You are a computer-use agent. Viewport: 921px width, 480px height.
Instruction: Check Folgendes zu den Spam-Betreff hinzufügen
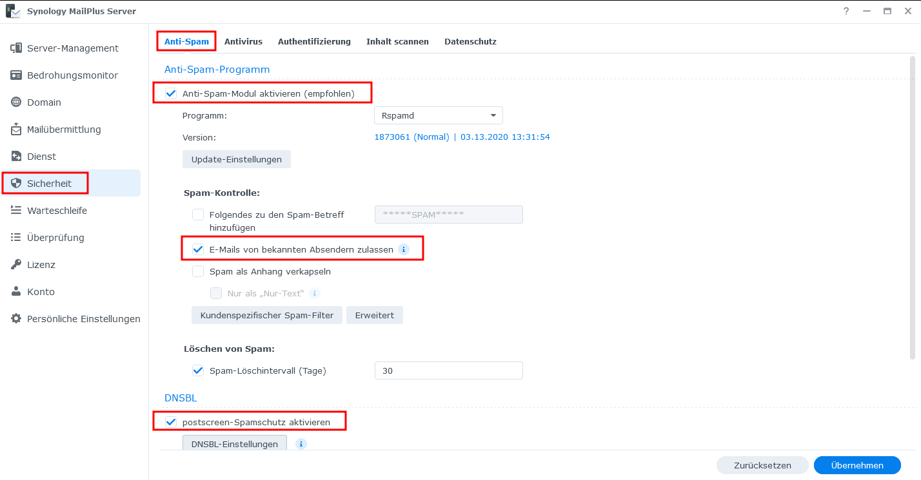pyautogui.click(x=198, y=215)
